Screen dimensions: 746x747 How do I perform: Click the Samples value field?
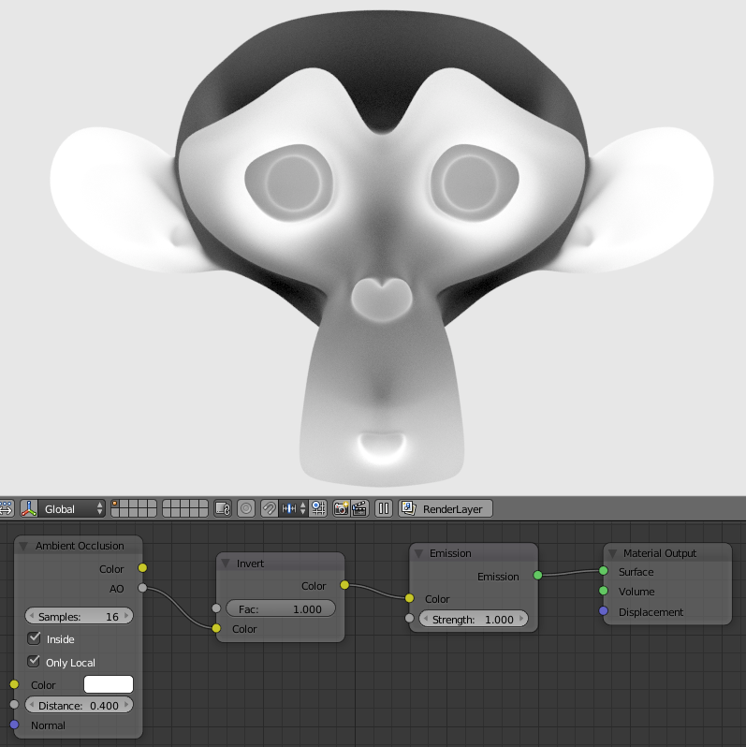[79, 616]
